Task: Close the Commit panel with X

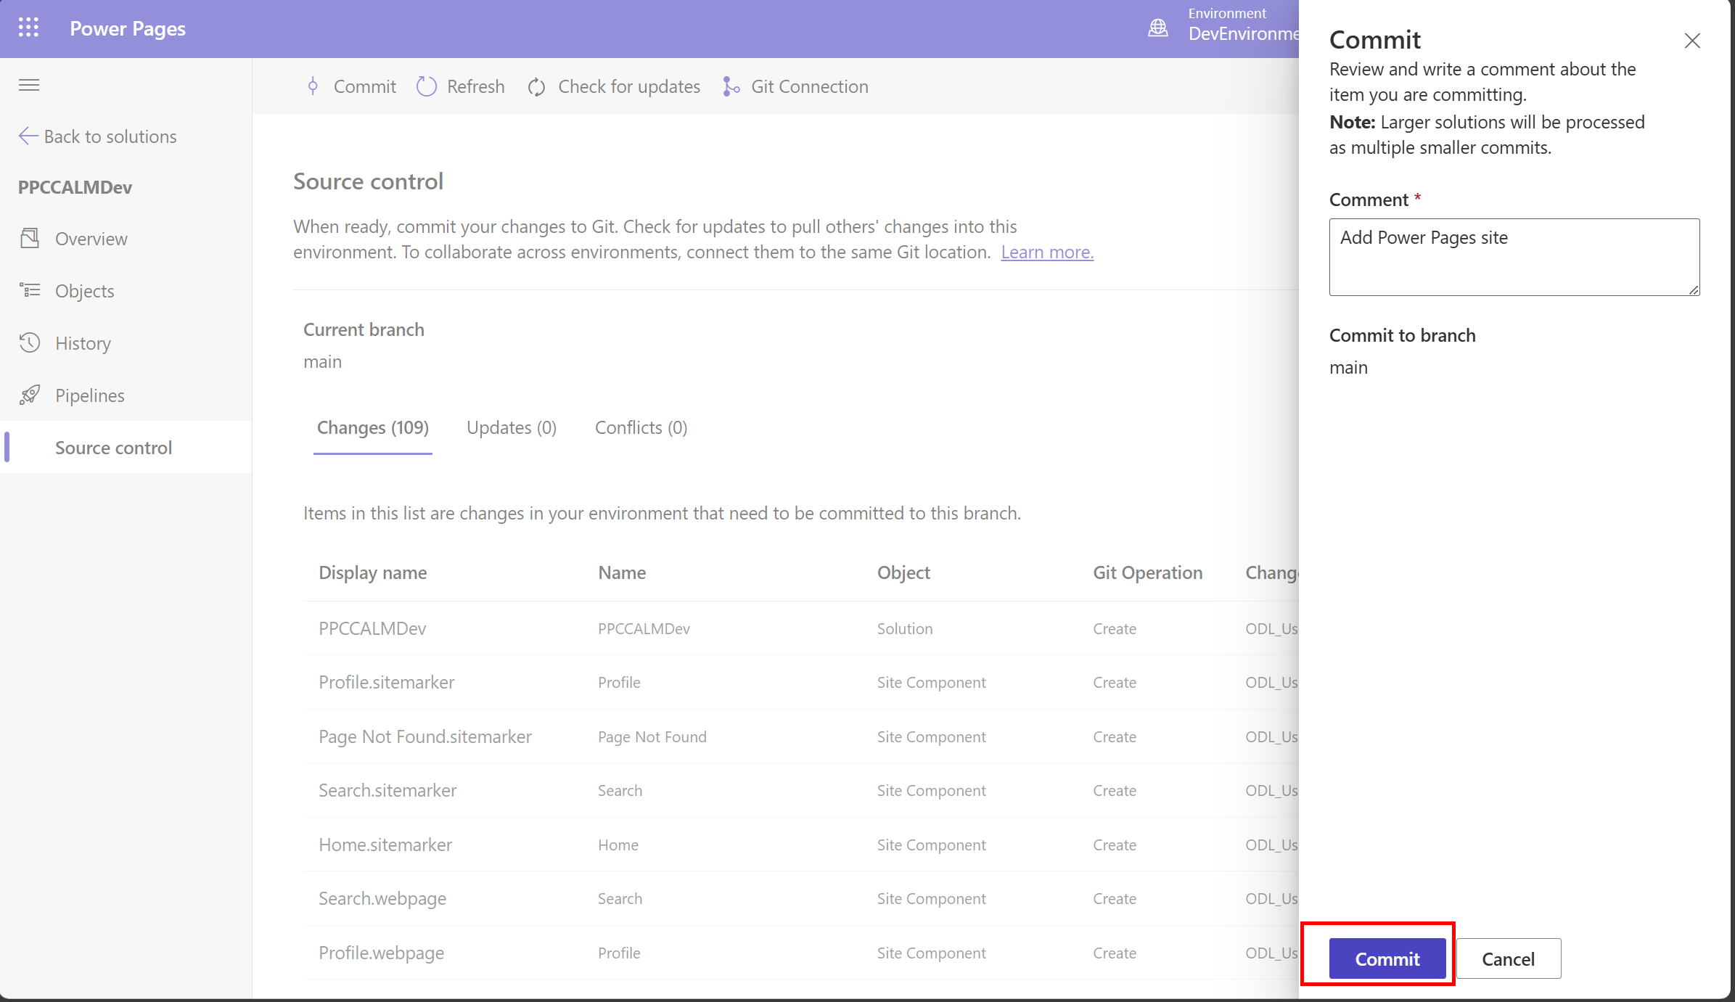Action: point(1691,41)
